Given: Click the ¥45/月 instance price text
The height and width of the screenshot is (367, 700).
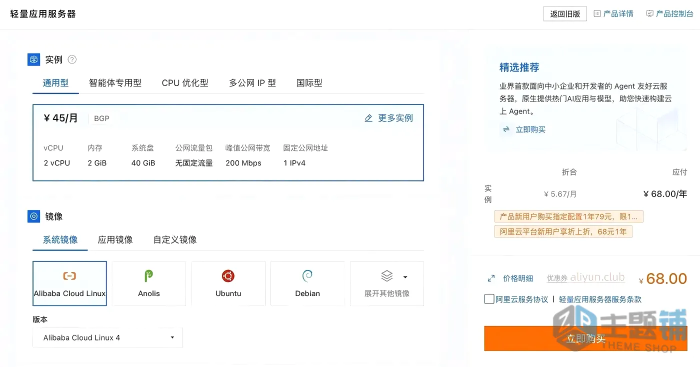Looking at the screenshot, I should tap(61, 118).
